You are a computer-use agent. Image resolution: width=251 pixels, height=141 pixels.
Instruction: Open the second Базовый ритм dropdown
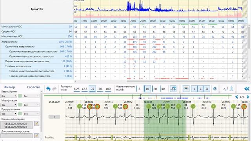click(31, 96)
